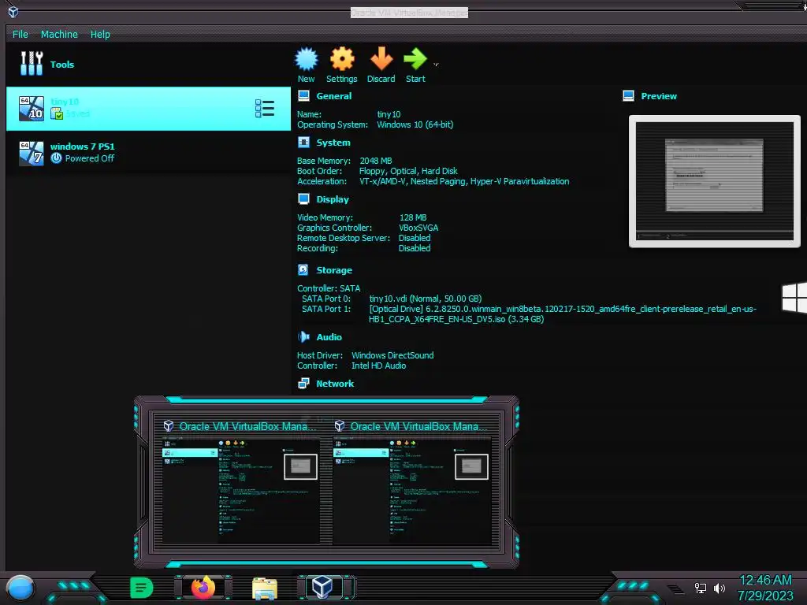The width and height of the screenshot is (807, 605).
Task: Open the File menu
Action: point(20,34)
